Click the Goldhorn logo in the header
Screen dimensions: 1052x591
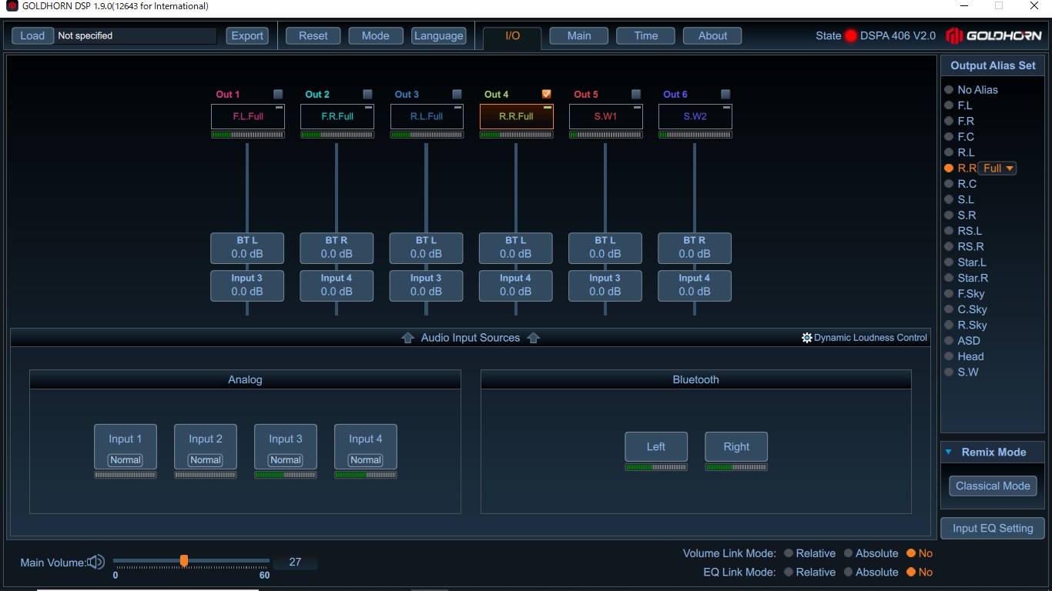(993, 35)
